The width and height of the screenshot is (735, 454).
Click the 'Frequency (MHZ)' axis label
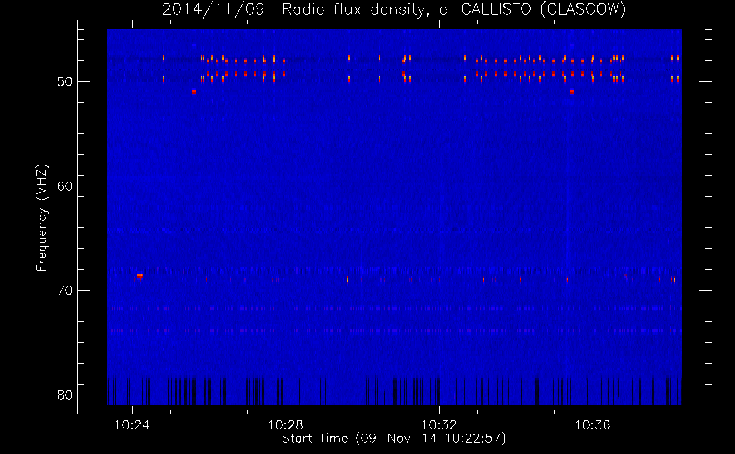coord(41,217)
